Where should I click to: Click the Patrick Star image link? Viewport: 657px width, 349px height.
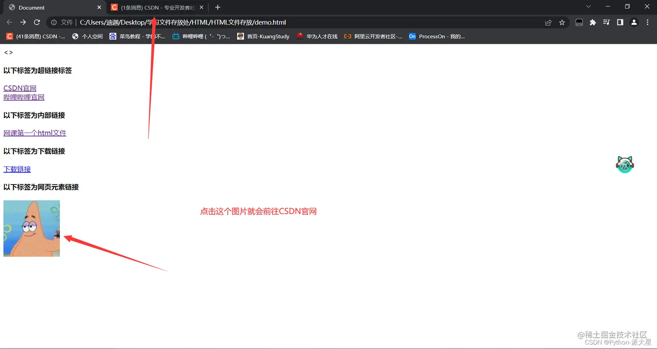[x=32, y=228]
